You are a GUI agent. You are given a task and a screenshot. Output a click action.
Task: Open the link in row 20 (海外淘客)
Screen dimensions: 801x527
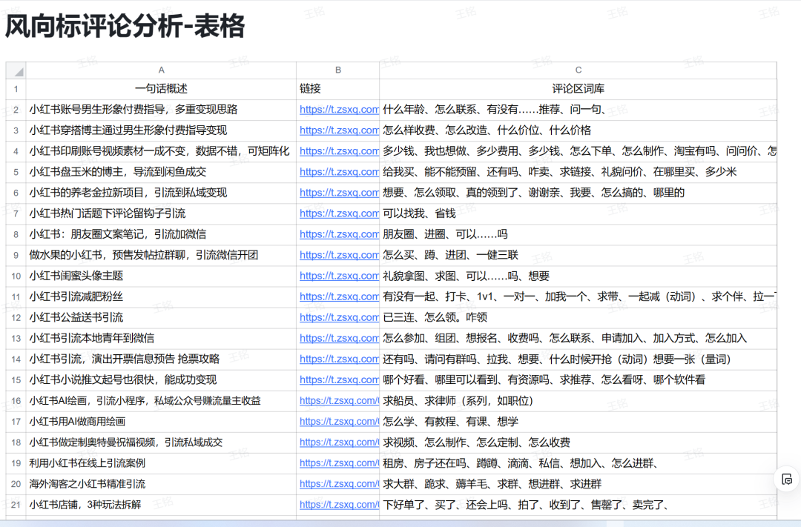(x=339, y=483)
